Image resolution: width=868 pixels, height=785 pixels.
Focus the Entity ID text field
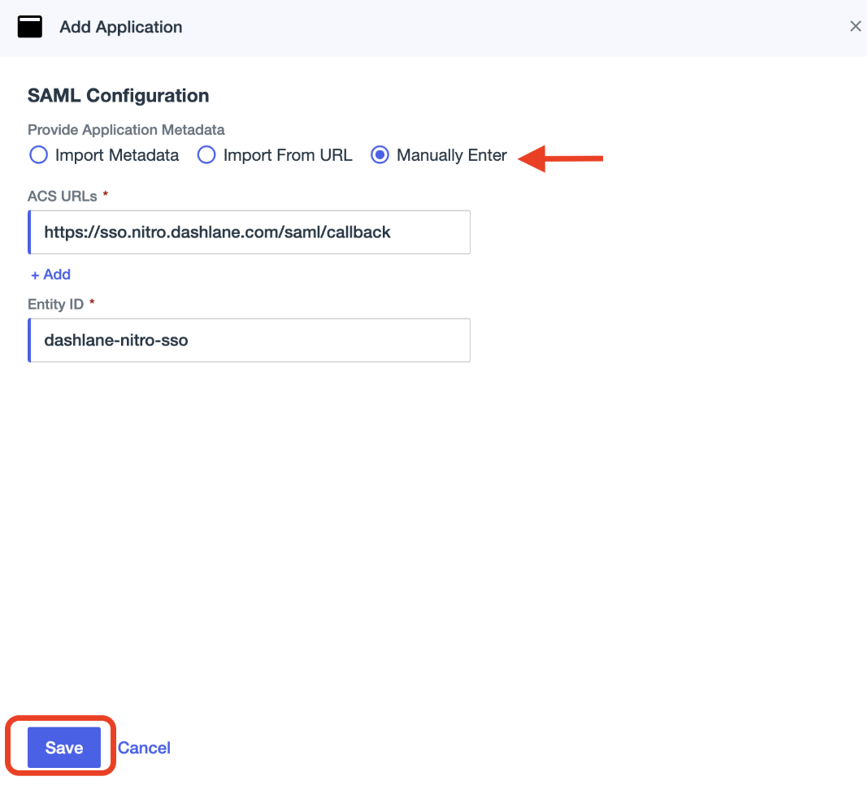pyautogui.click(x=249, y=340)
